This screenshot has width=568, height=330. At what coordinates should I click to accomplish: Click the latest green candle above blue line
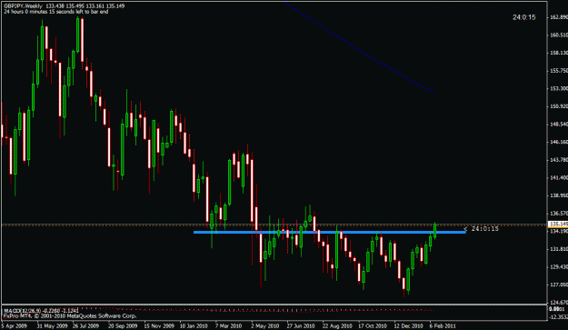[434, 230]
